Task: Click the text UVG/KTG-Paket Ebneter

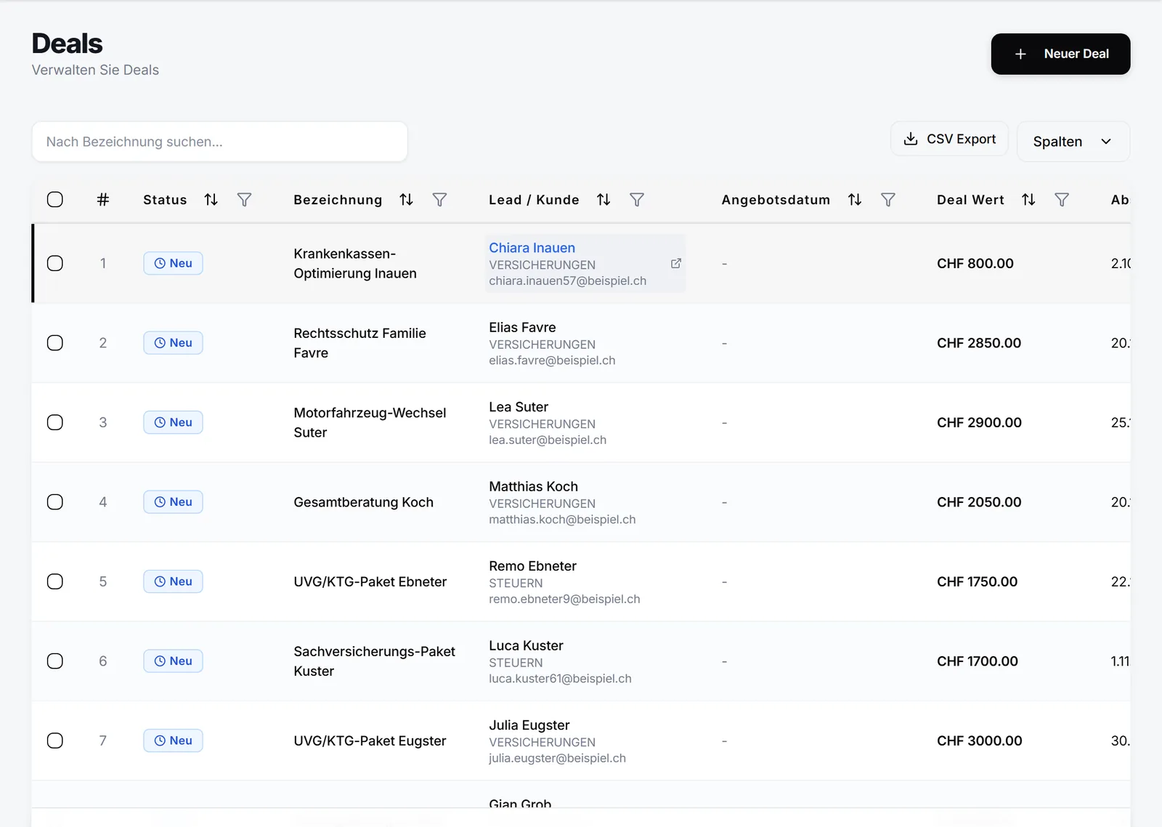Action: [x=370, y=581]
